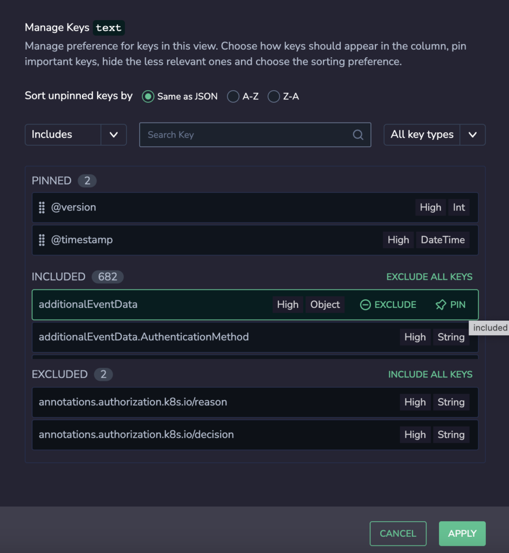
Task: Cancel the Manage Keys dialog
Action: 398,533
